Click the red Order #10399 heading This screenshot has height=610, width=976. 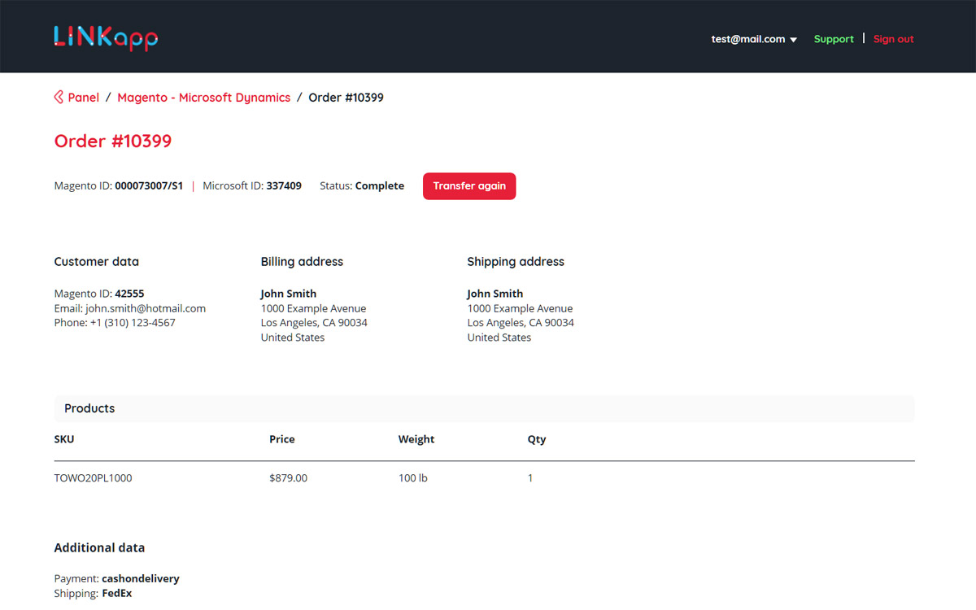[113, 142]
